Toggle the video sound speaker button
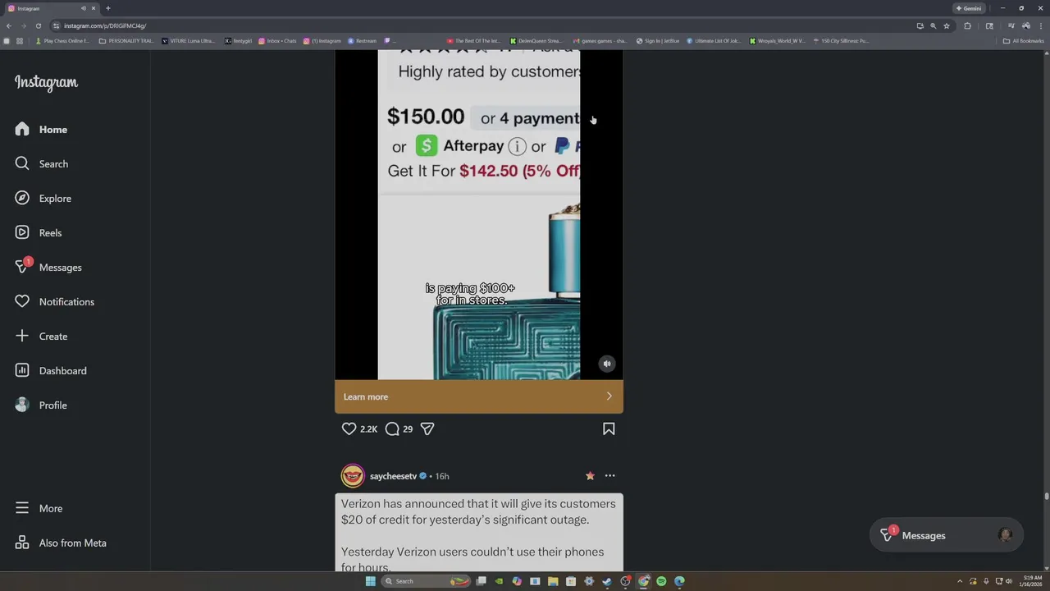 pyautogui.click(x=607, y=364)
